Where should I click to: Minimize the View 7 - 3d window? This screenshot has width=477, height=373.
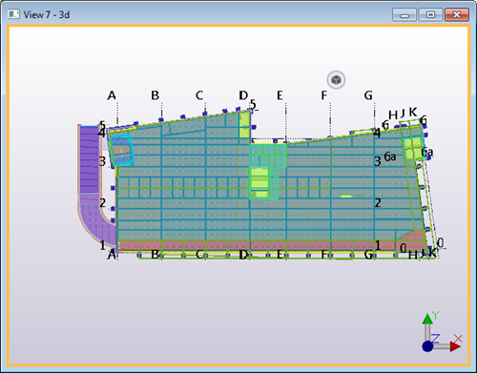(x=404, y=15)
